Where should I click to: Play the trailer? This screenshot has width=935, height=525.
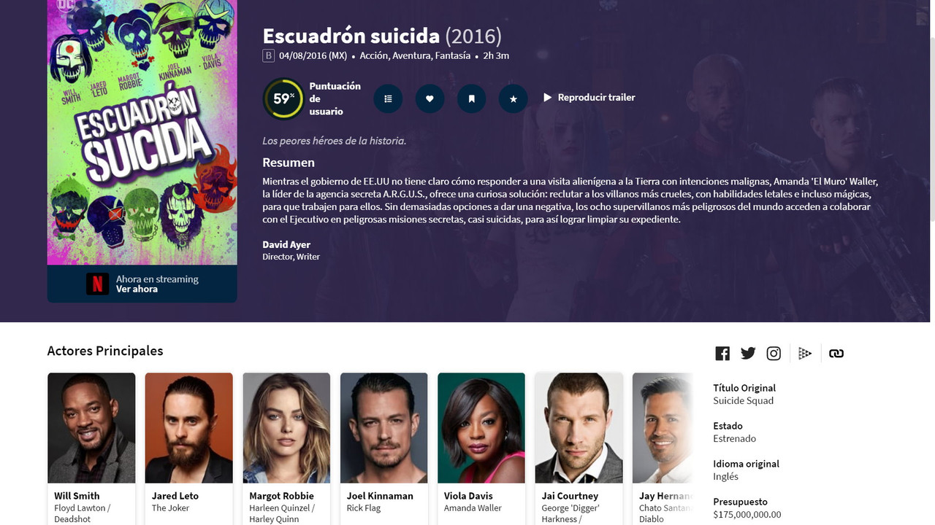(x=589, y=98)
